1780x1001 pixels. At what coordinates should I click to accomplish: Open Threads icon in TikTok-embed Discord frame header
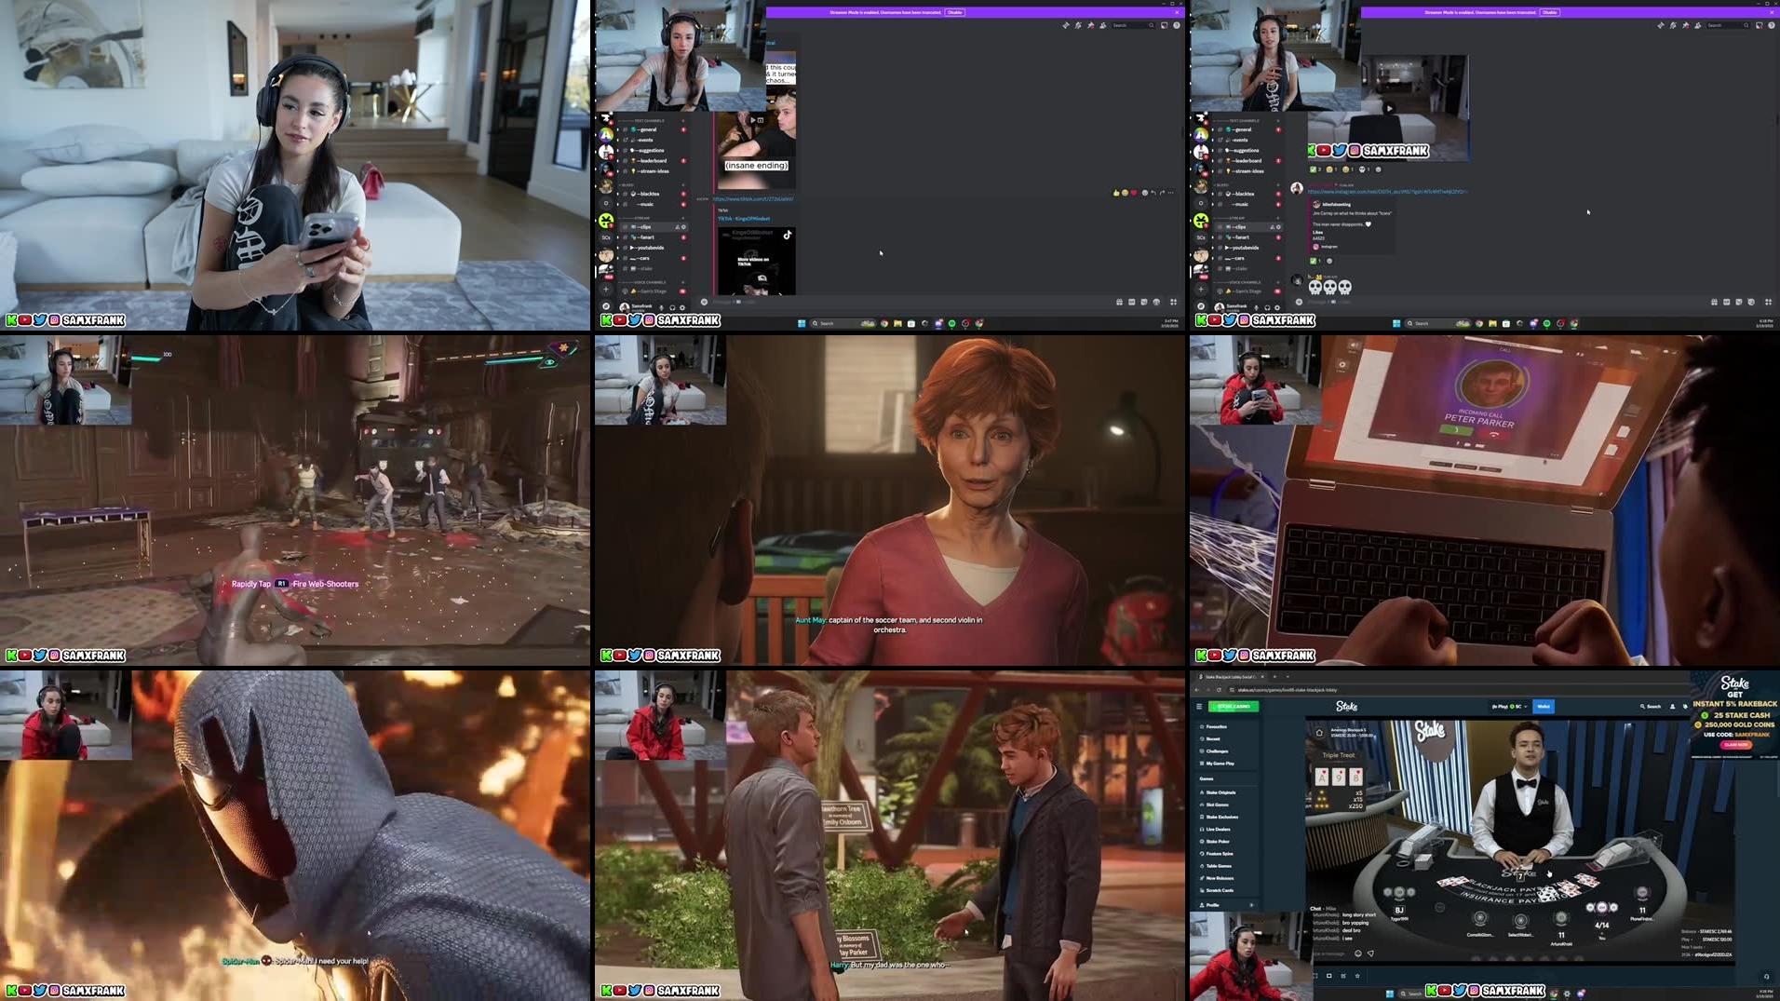[x=1066, y=25]
